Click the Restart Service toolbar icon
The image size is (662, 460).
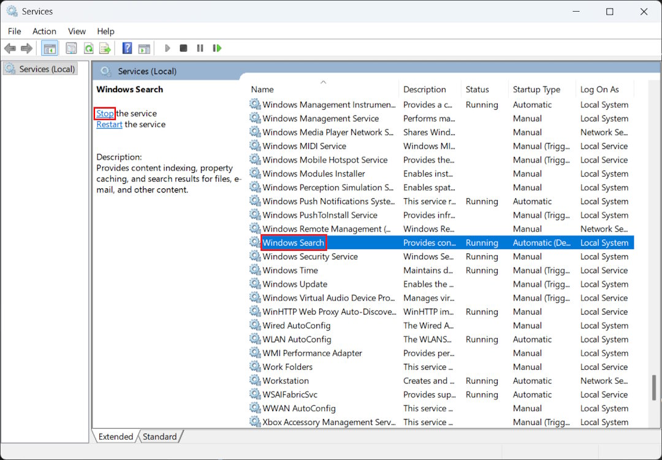click(216, 48)
